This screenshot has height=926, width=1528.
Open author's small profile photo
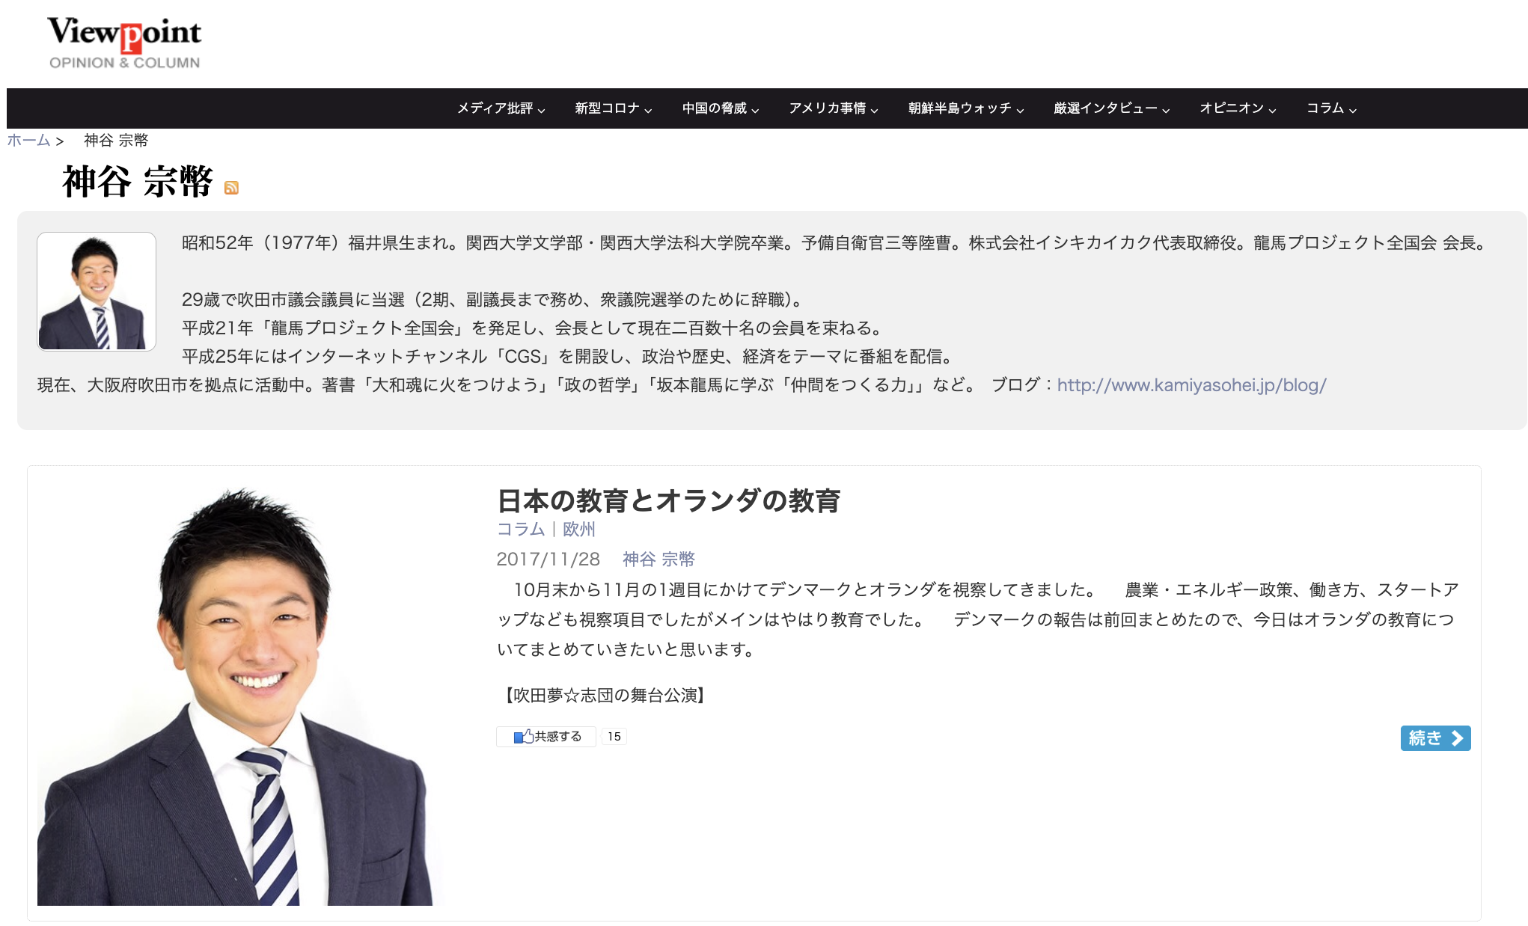point(97,291)
